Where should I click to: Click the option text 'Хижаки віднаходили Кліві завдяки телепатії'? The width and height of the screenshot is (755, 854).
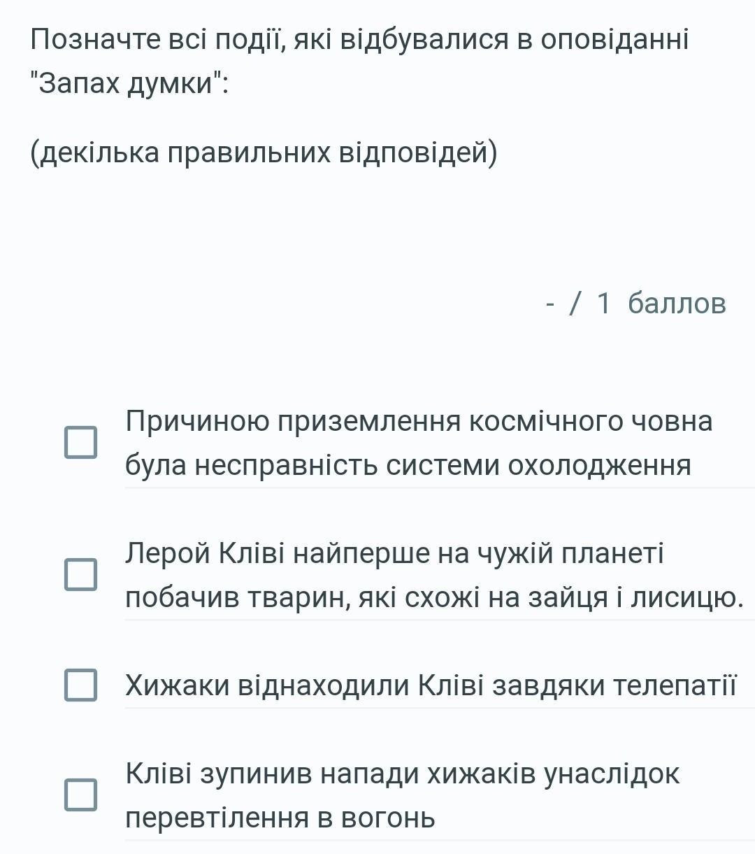[430, 685]
